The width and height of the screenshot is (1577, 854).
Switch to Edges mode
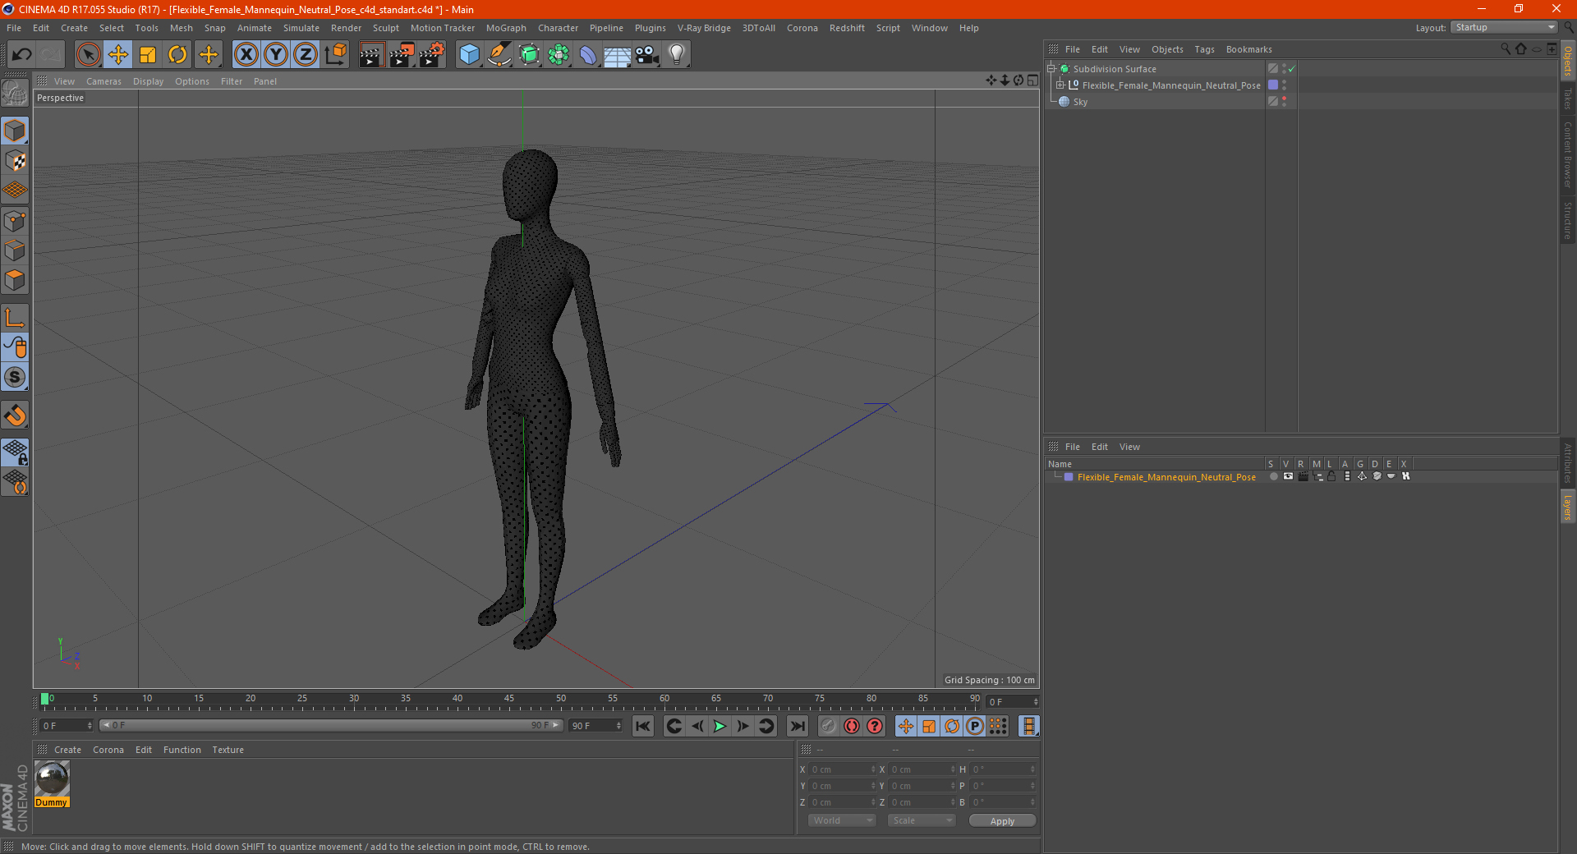[15, 250]
